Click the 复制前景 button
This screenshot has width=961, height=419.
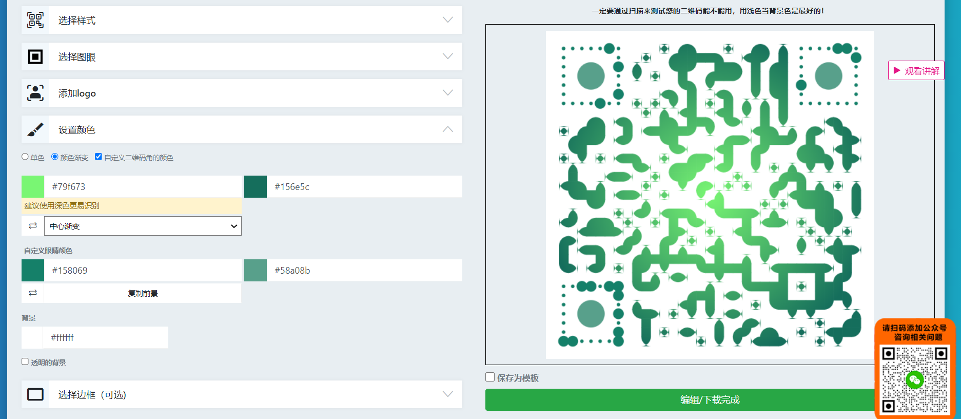(143, 293)
